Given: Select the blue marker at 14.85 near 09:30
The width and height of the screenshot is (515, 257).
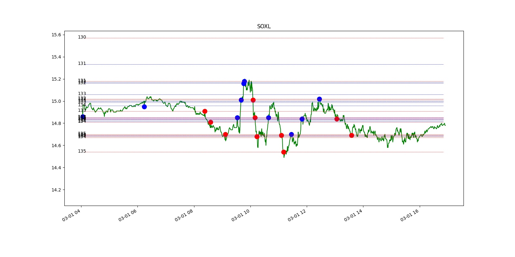Looking at the screenshot, I should [237, 118].
